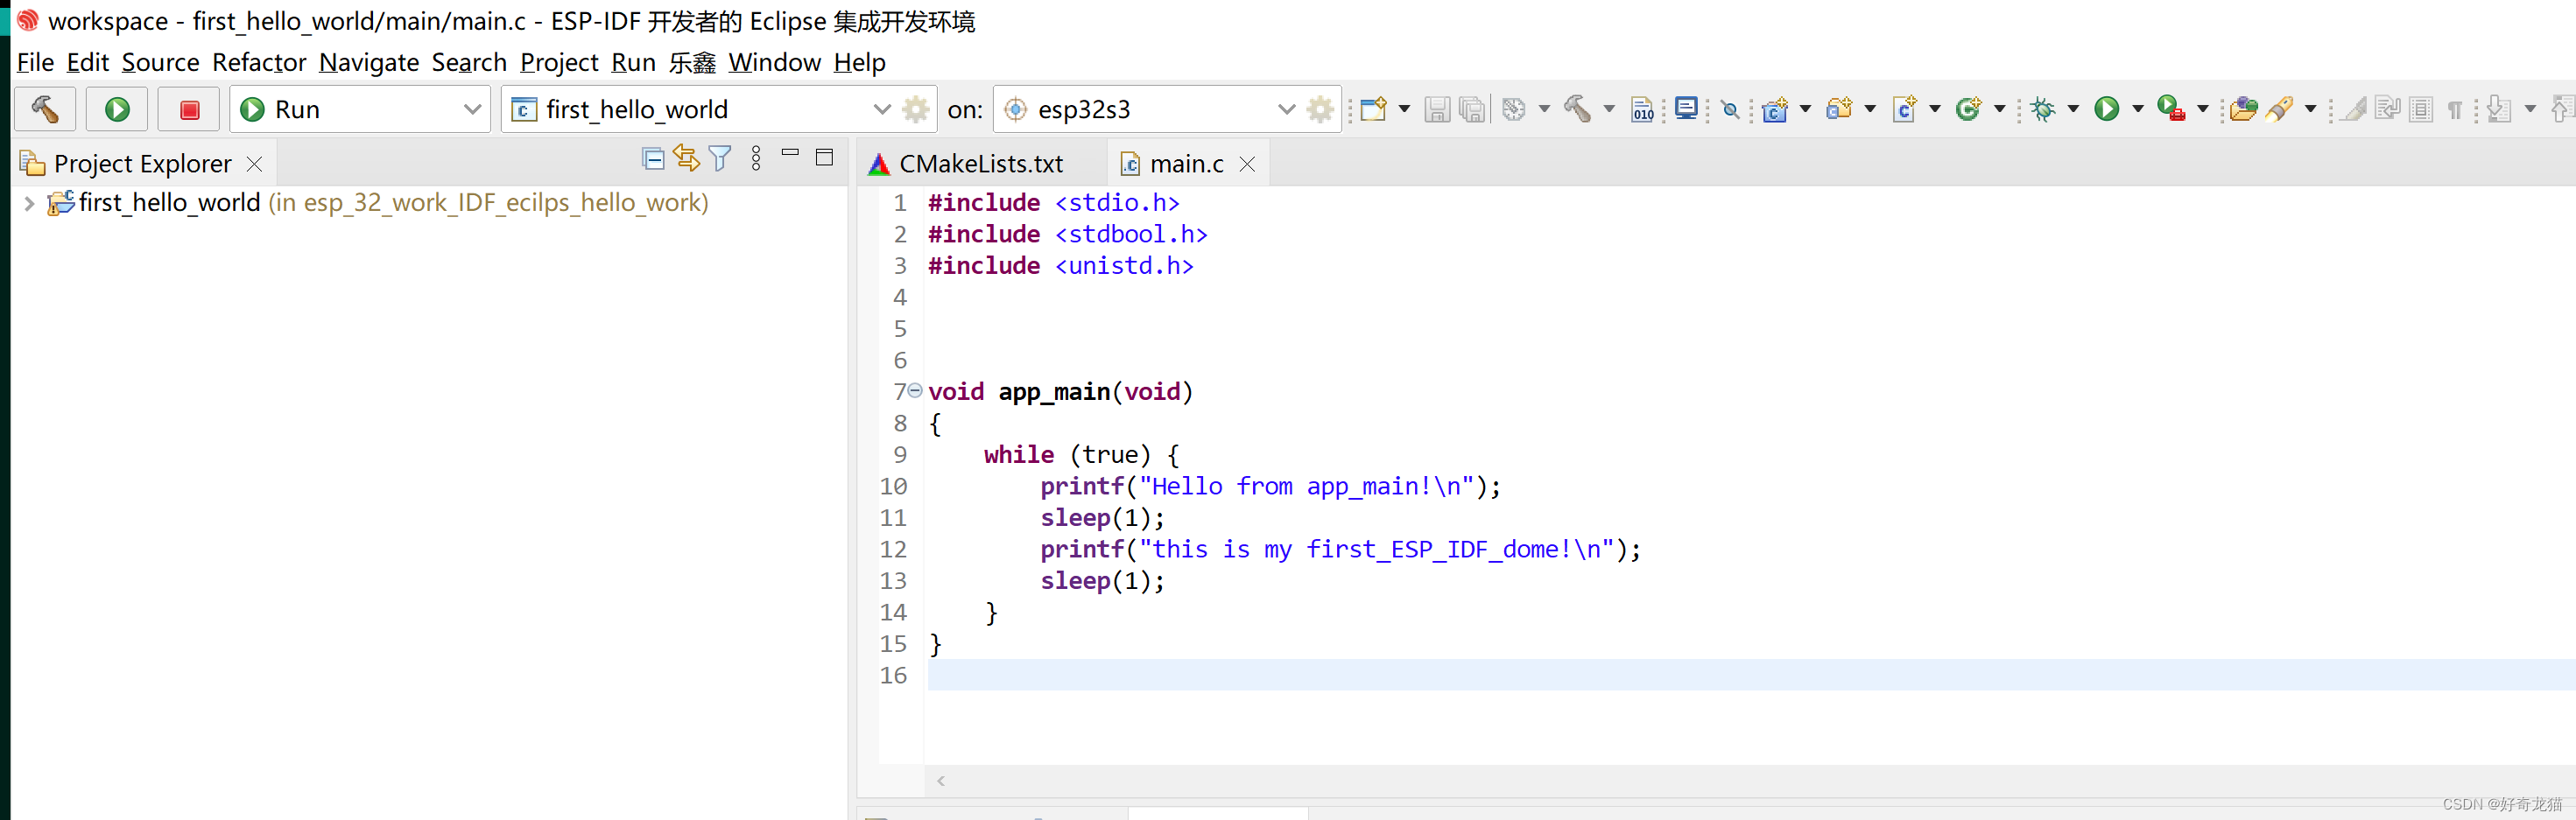The image size is (2576, 820).
Task: Open the Edit menu
Action: (x=87, y=62)
